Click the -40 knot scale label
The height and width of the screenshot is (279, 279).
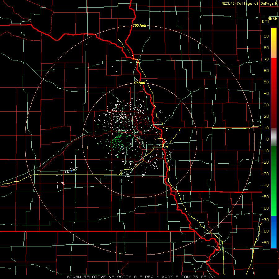[265, 185]
